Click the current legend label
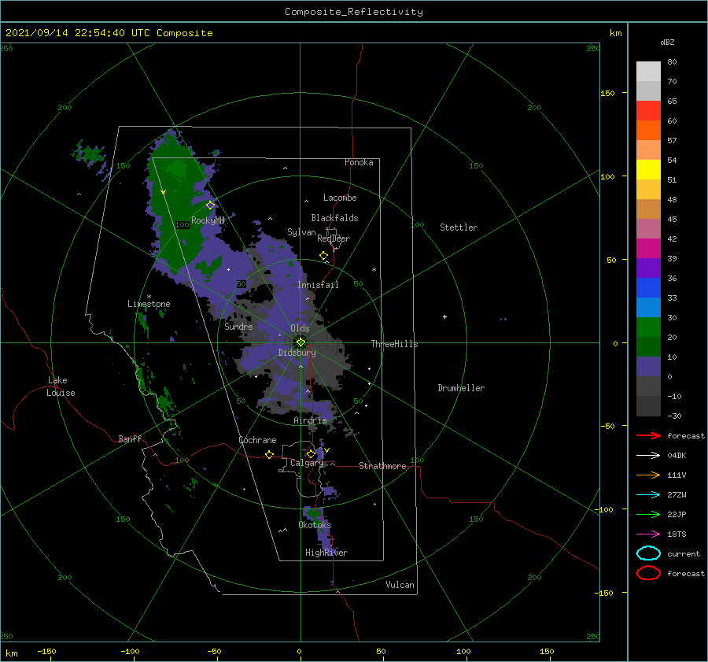The height and width of the screenshot is (662, 708). tap(683, 553)
